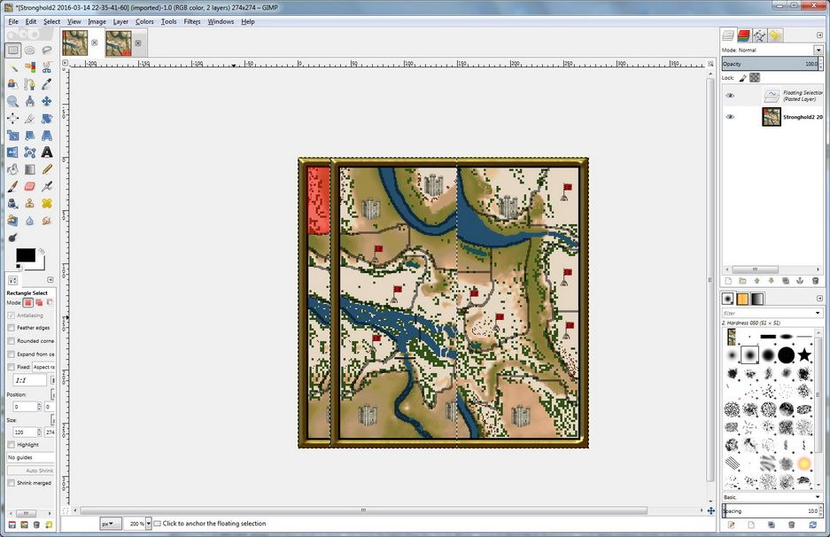Toggle the Highlight checkbox

(11, 445)
